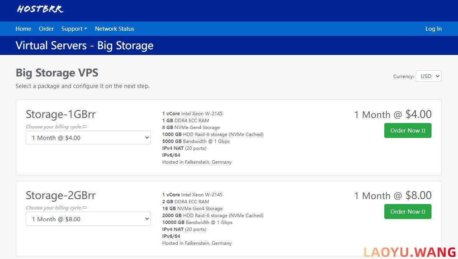
Task: Click the 1 Month @ $8.00 price heading
Action: click(x=393, y=195)
